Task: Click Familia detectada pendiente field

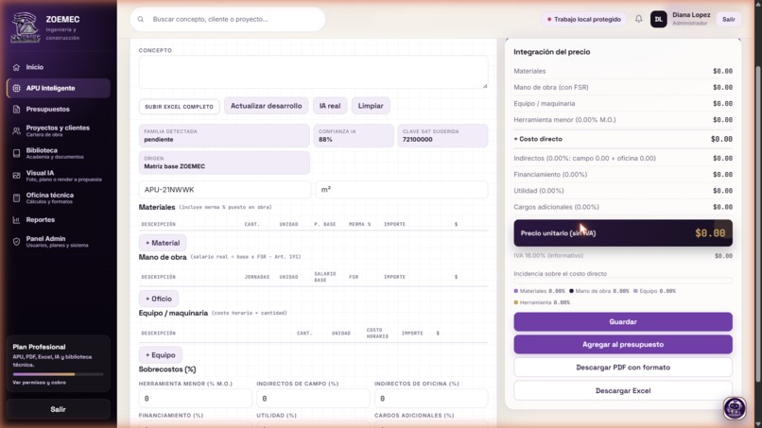Action: pos(224,135)
